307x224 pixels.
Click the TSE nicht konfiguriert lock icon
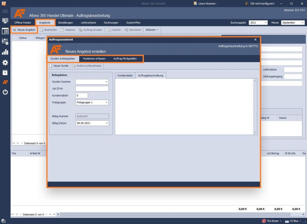(x=247, y=3)
